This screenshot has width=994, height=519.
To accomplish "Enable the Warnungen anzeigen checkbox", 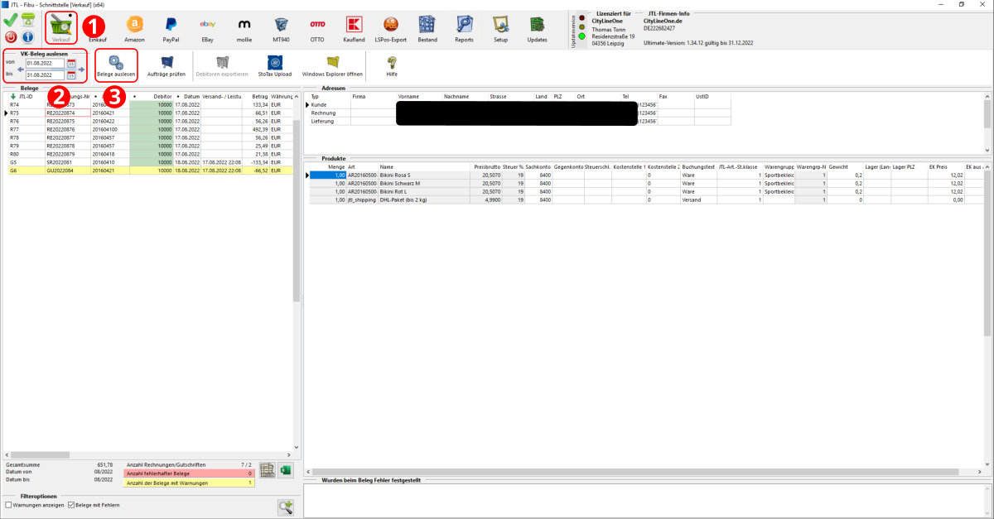I will pos(9,505).
